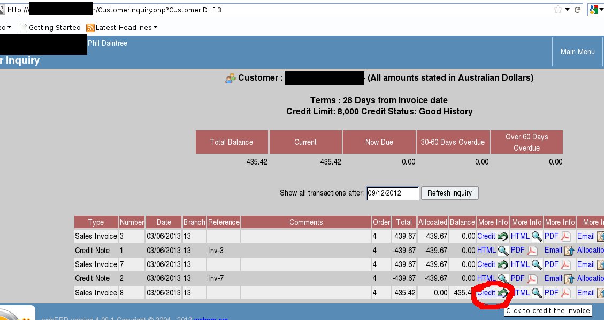Open the URL history dropdown arrow
This screenshot has width=604, height=320.
tap(567, 10)
